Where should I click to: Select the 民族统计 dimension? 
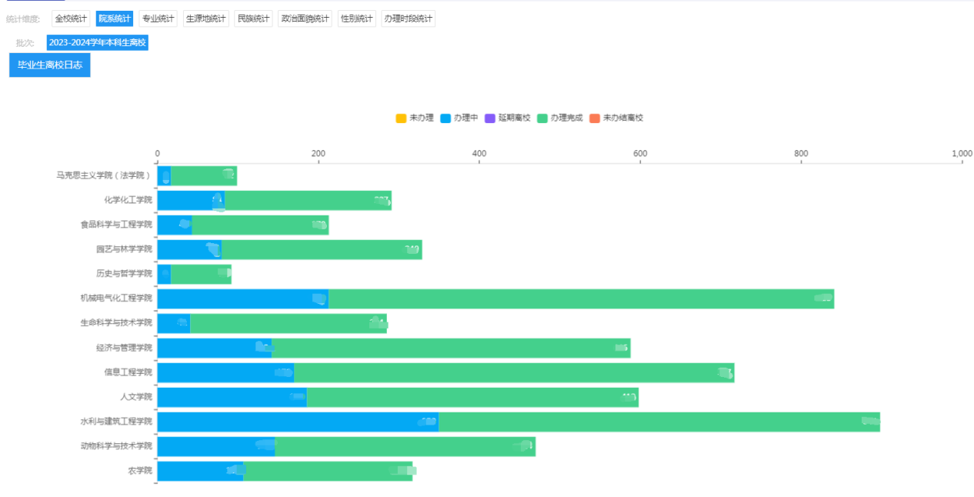(253, 18)
